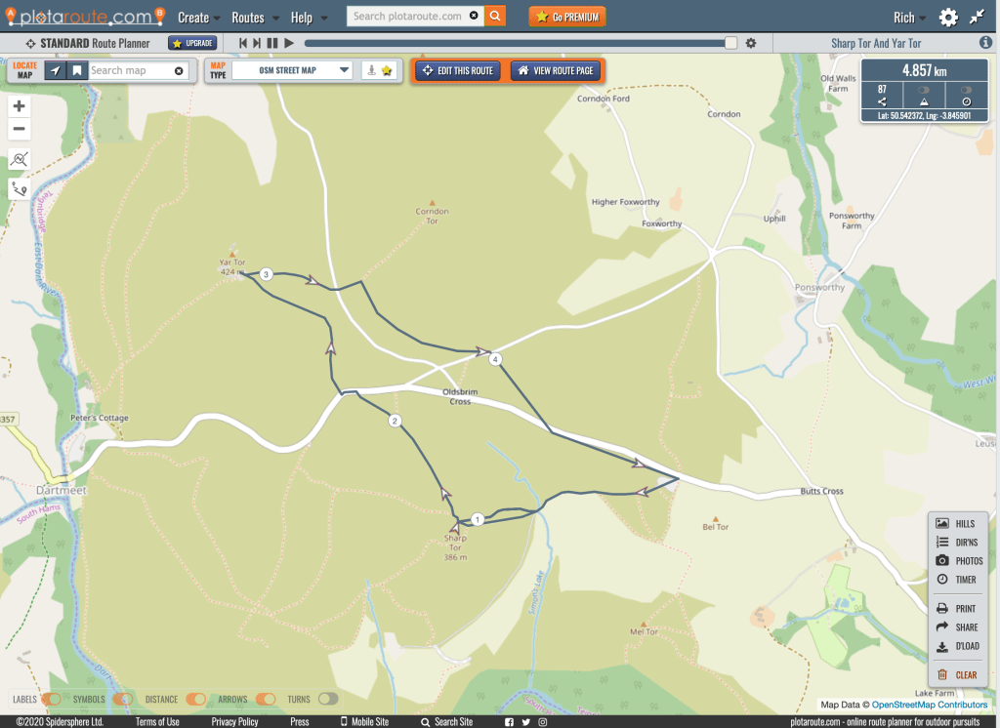This screenshot has height=728, width=1000.
Task: Open saved places bookmark icon
Action: [x=76, y=70]
